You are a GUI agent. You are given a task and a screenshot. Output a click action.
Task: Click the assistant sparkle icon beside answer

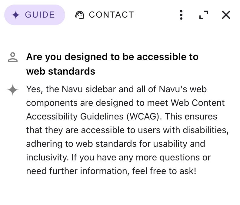tap(13, 90)
